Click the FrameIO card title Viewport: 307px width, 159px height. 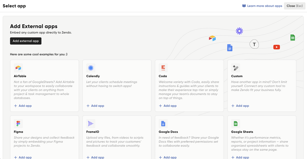[x=93, y=132]
